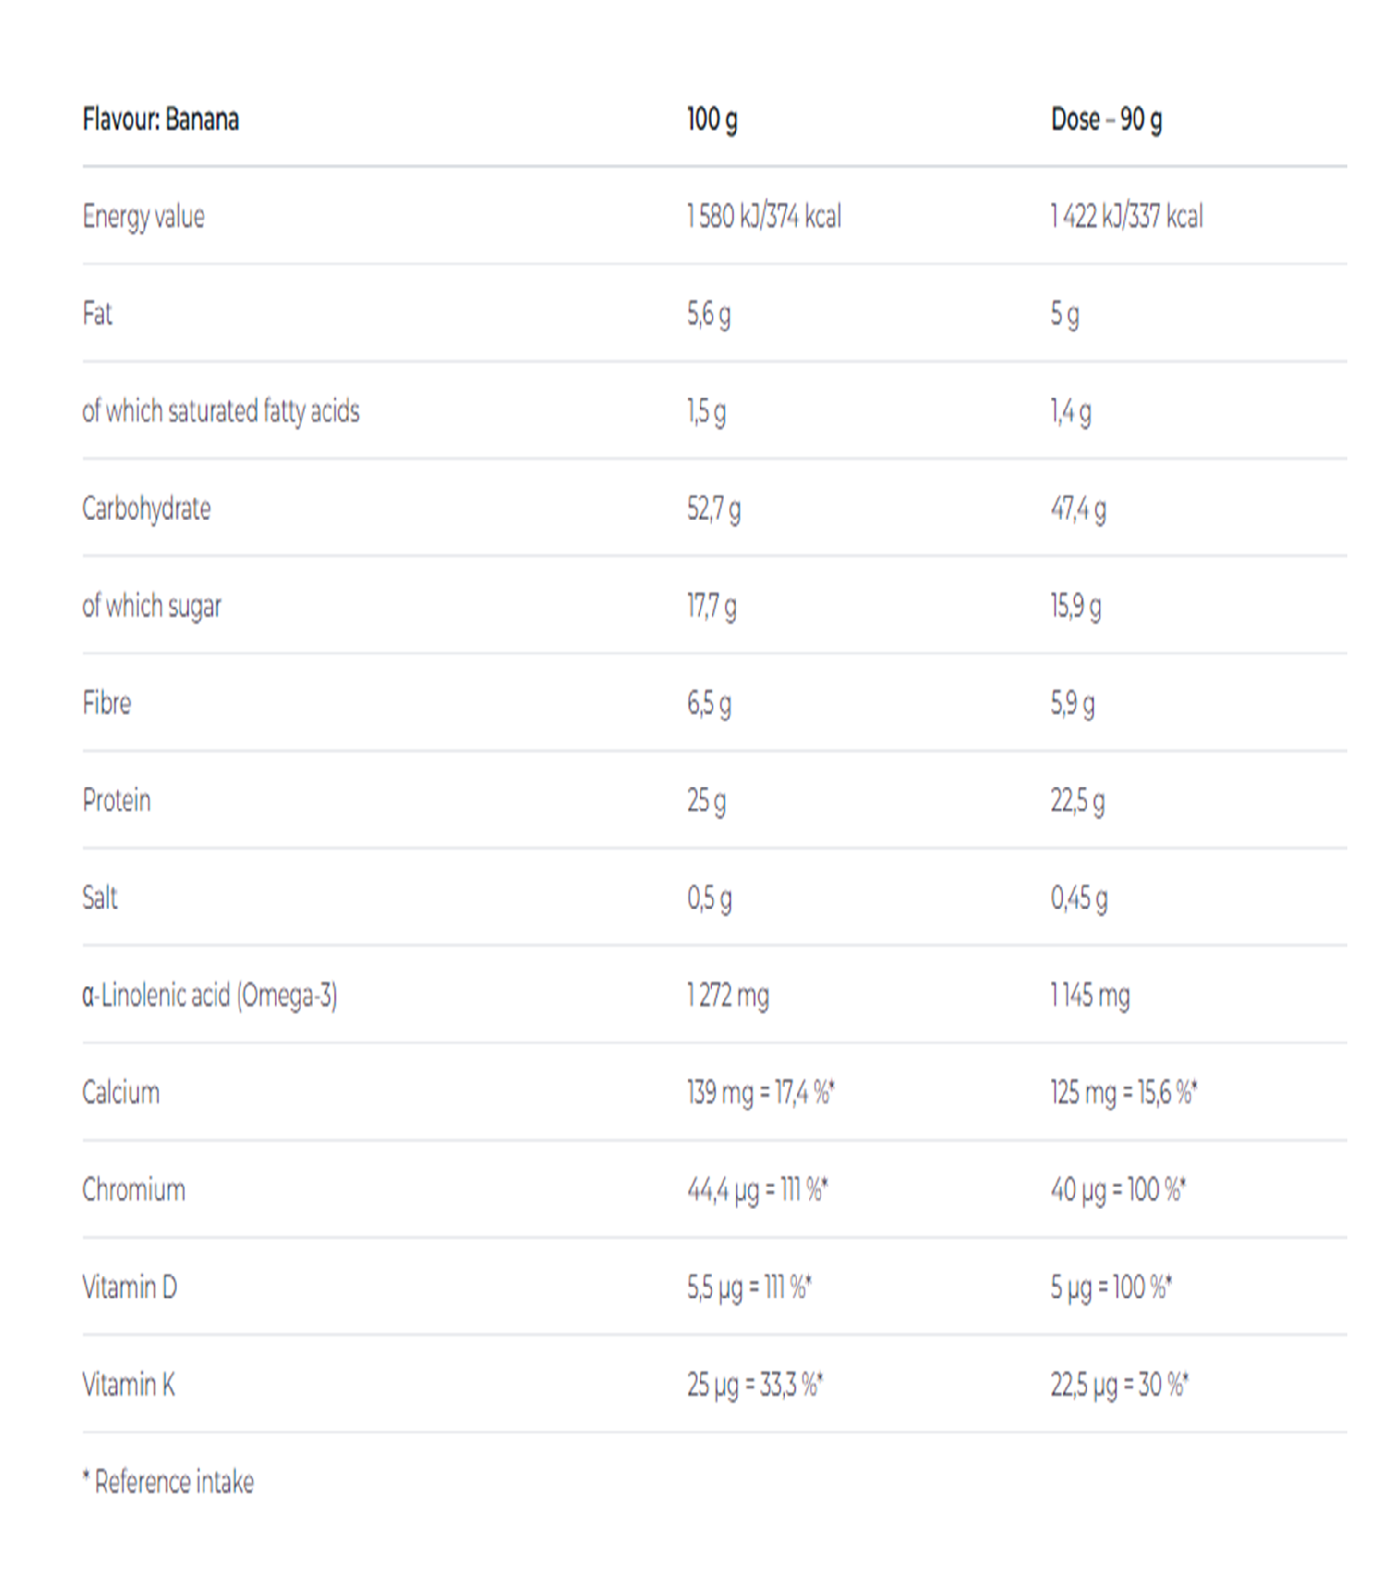Select the 'Chromium' row label

(133, 1190)
